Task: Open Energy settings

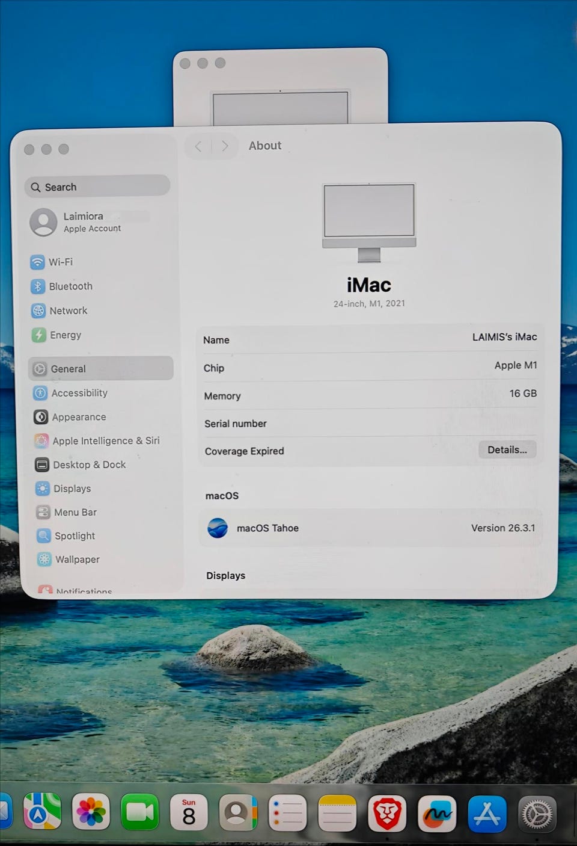Action: pyautogui.click(x=57, y=335)
